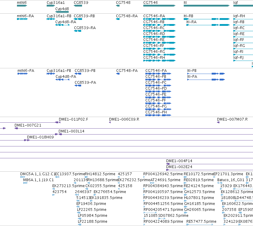This screenshot has width=253, height=226.
Task: Click the Cyp316a1 gene bar
Action: click(x=51, y=6)
